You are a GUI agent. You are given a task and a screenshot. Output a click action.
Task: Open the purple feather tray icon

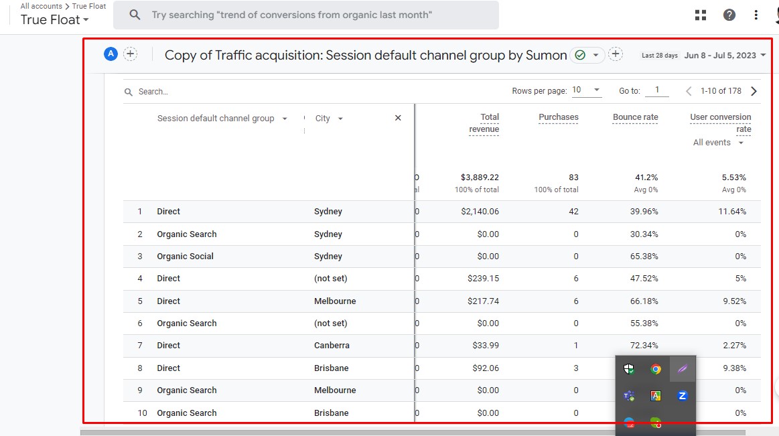pos(683,369)
